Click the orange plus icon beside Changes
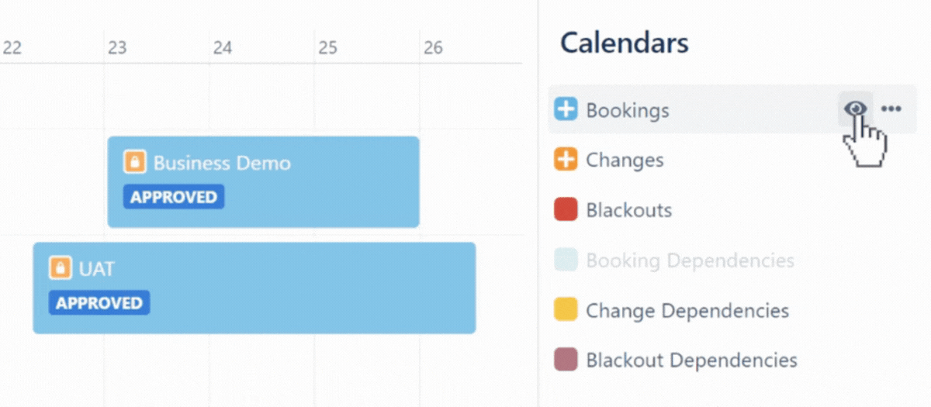Viewport: 931px width, 407px height. tap(566, 160)
